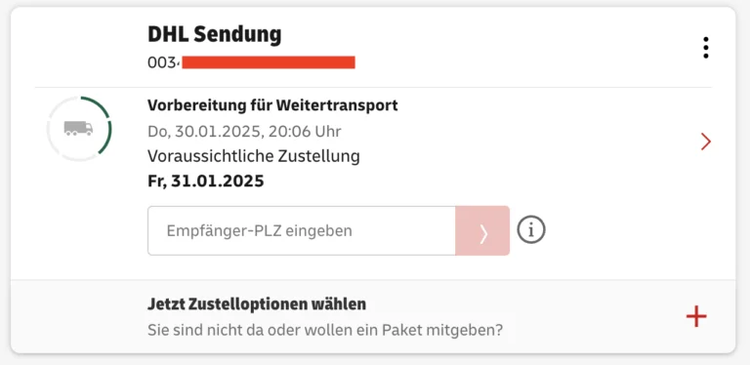Viewport: 750px width, 365px height.
Task: Click the green circular progress ring
Action: click(79, 129)
